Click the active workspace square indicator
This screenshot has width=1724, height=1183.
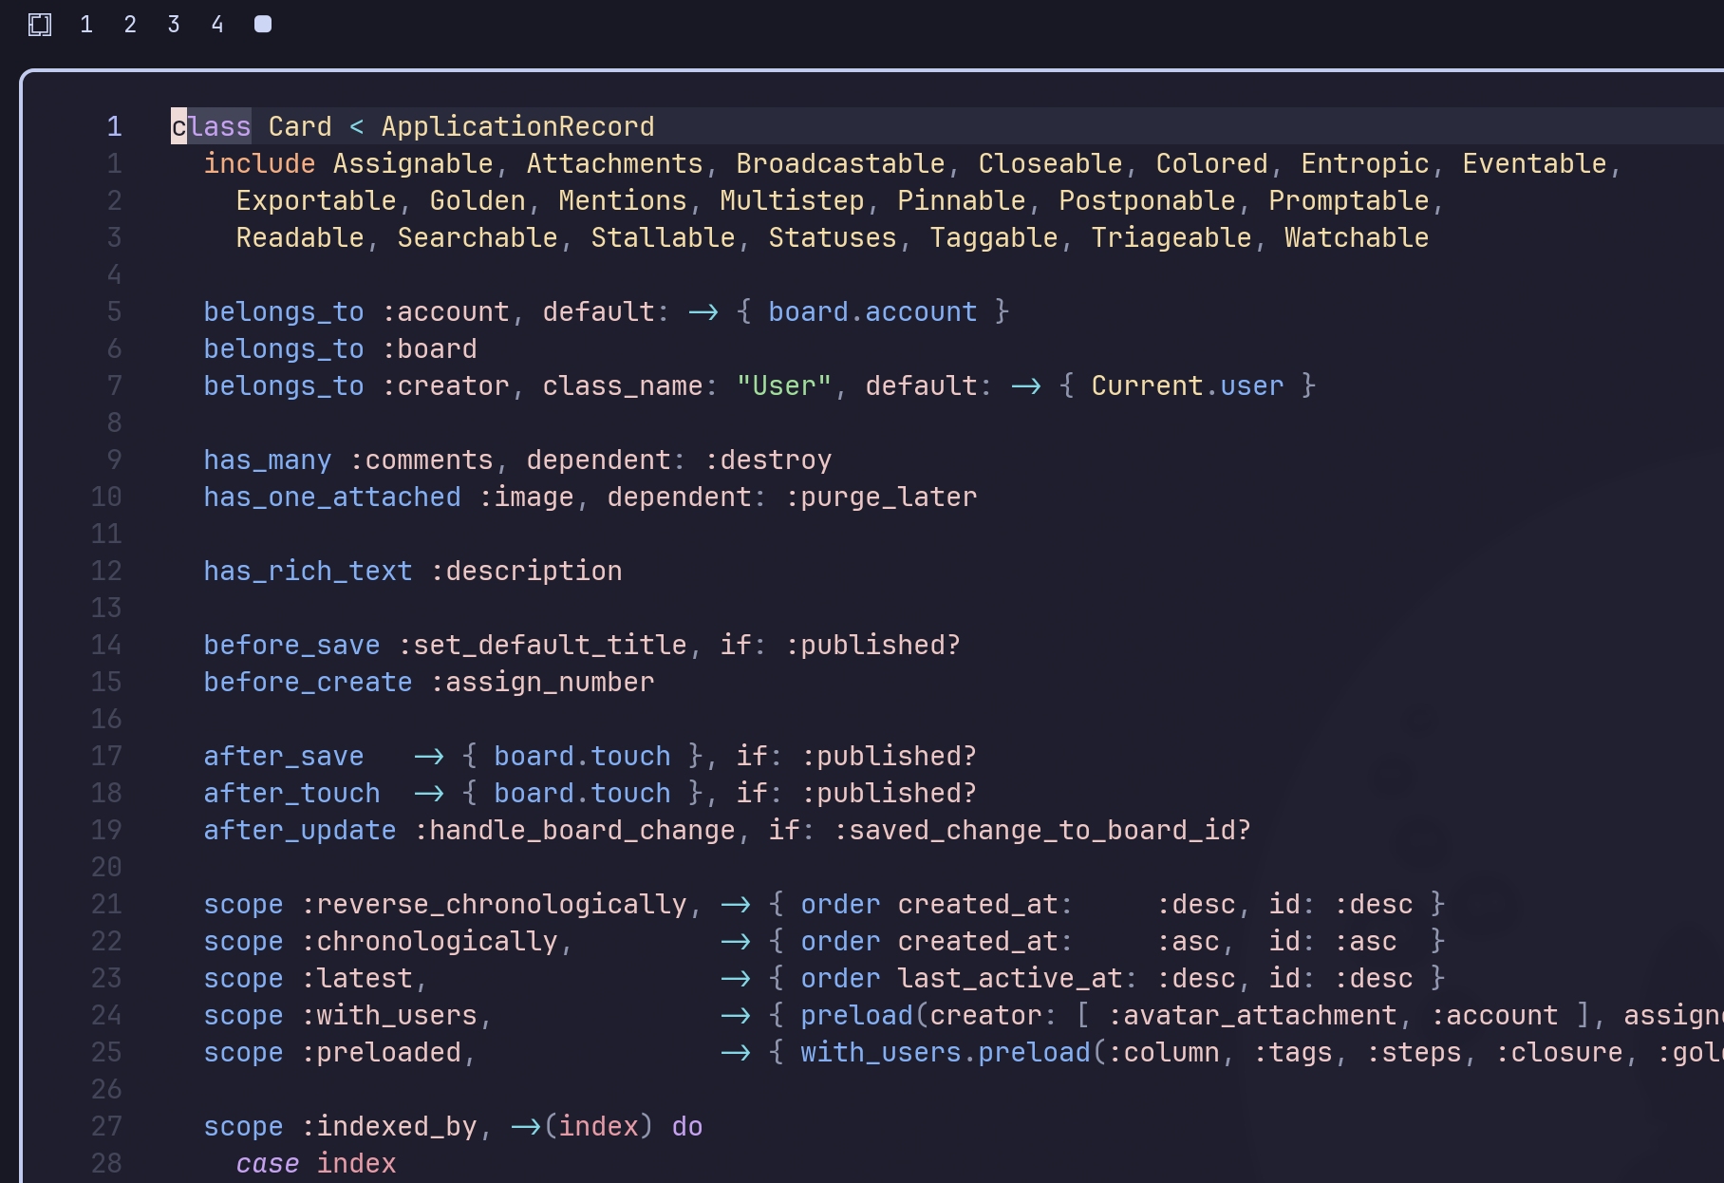click(263, 25)
